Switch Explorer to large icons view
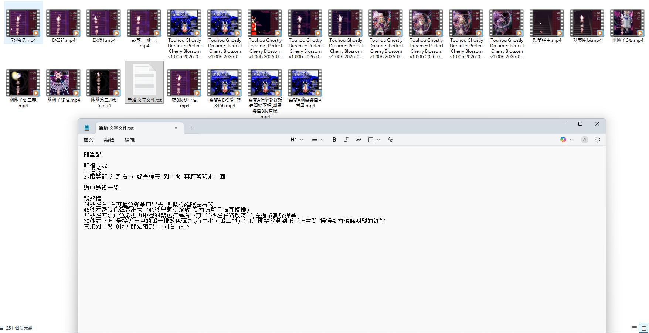The image size is (649, 333). point(644,328)
